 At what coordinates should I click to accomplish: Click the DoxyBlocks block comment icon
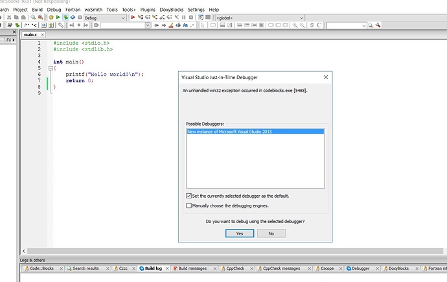point(27,25)
